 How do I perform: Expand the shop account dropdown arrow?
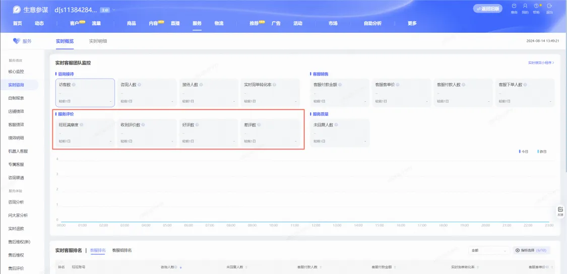tap(113, 10)
